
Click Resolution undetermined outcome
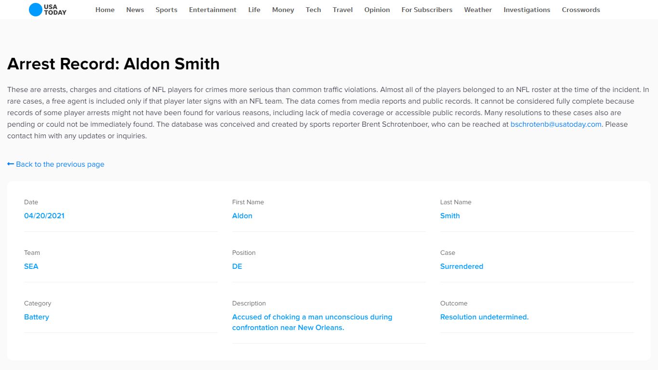[x=484, y=317]
